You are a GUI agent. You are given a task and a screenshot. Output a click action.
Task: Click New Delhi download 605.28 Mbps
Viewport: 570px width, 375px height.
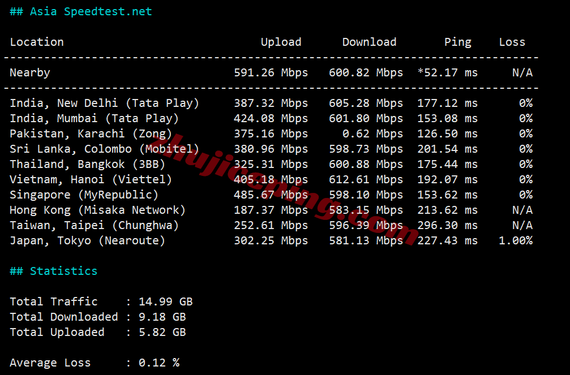click(x=366, y=103)
